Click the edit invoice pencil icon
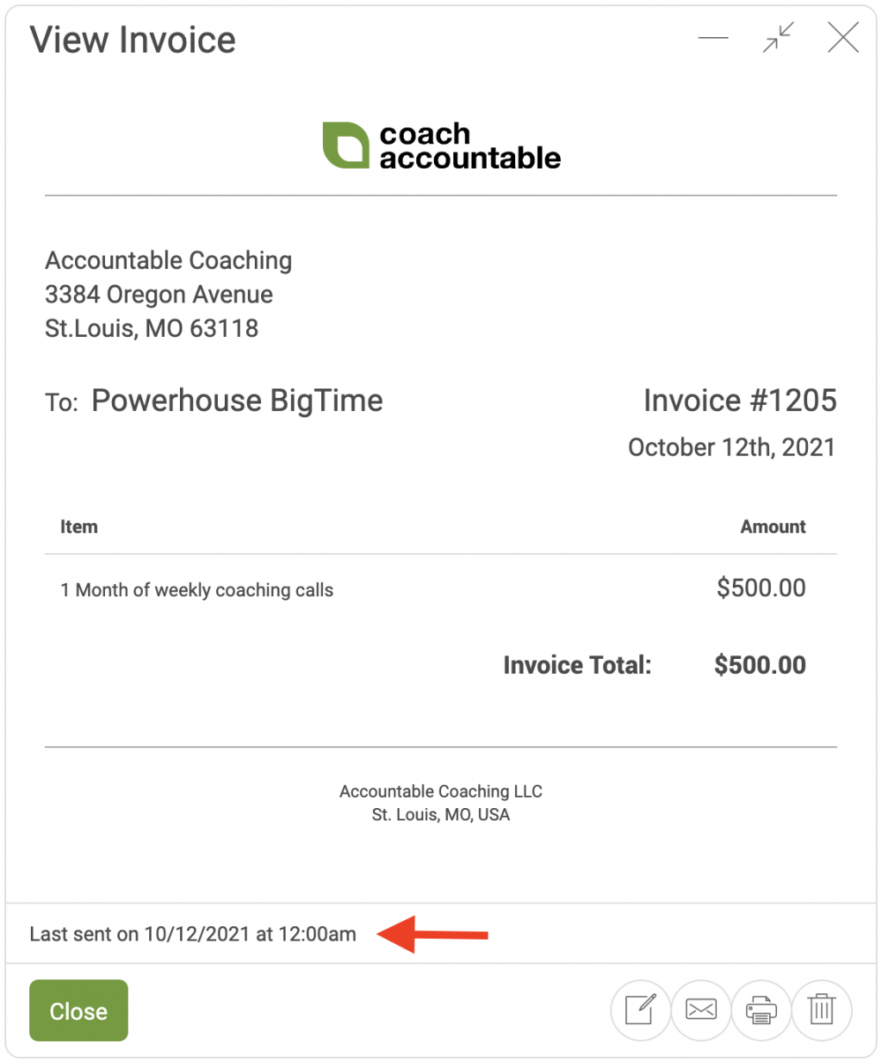 pos(640,1009)
